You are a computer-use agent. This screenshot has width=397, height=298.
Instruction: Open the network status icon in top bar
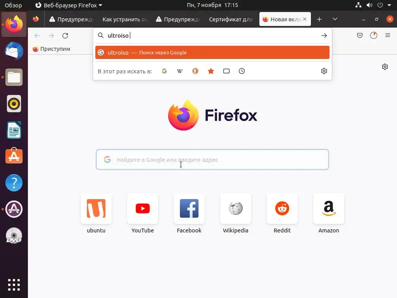[x=358, y=5]
